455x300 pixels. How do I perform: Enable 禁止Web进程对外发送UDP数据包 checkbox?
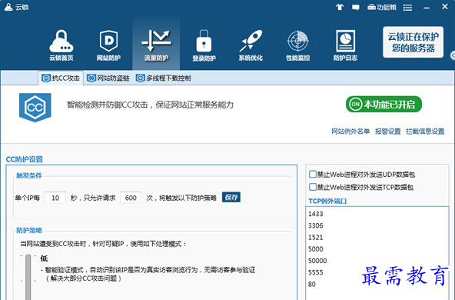pyautogui.click(x=313, y=175)
